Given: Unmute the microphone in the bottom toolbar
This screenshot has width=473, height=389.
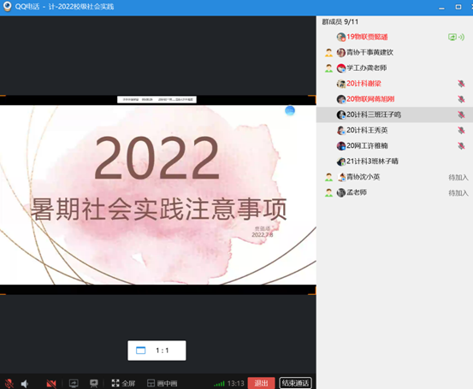Looking at the screenshot, I should click(9, 383).
